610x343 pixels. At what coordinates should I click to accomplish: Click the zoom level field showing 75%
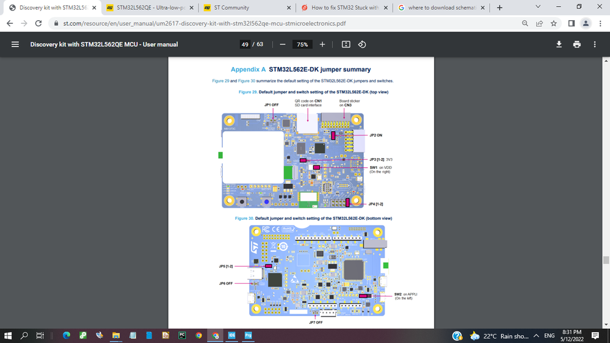point(302,45)
